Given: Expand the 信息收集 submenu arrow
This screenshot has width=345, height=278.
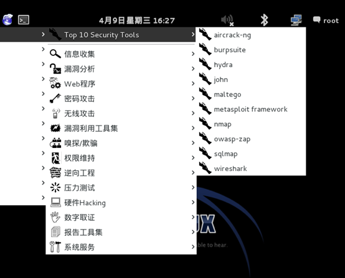Looking at the screenshot, I should pyautogui.click(x=193, y=54).
